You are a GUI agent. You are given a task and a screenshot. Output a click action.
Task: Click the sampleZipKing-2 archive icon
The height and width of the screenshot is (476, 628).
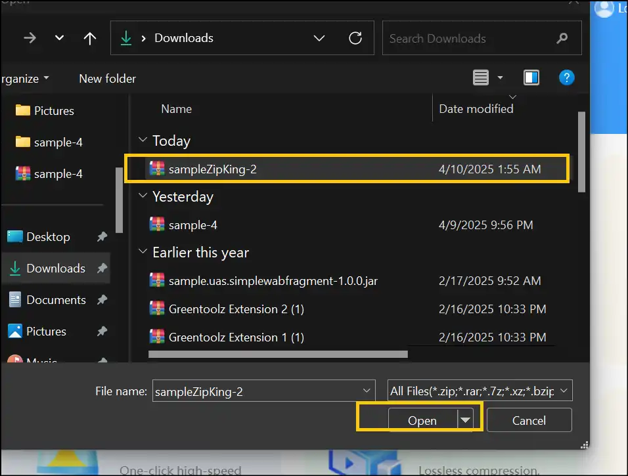point(157,169)
